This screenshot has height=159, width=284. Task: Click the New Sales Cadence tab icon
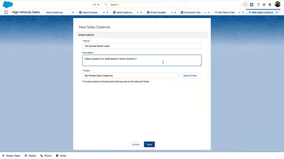tap(250, 12)
